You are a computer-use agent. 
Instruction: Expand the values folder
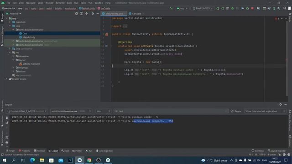click(x=13, y=72)
